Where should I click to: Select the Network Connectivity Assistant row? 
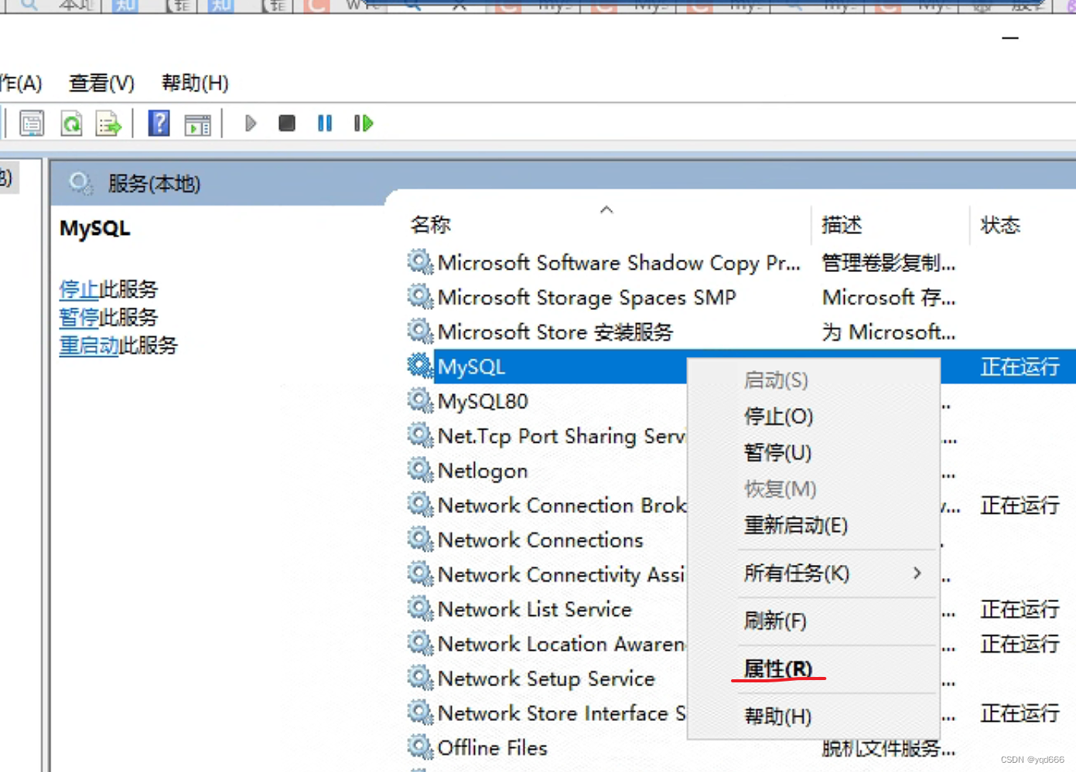pyautogui.click(x=562, y=574)
